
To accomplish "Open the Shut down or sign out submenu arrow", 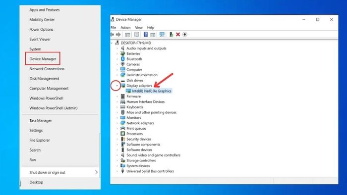I will tap(96, 172).
